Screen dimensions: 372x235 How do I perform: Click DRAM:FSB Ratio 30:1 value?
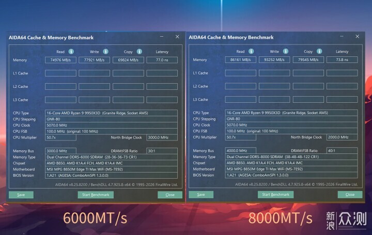pos(162,151)
